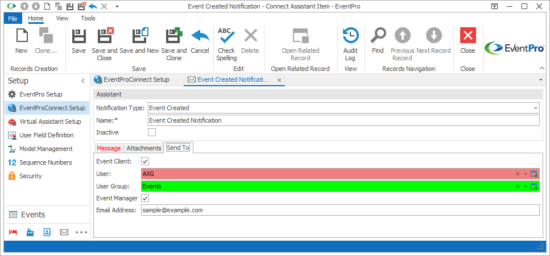Select EventProConnect Setup navigation item
550x256 pixels.
coord(47,108)
